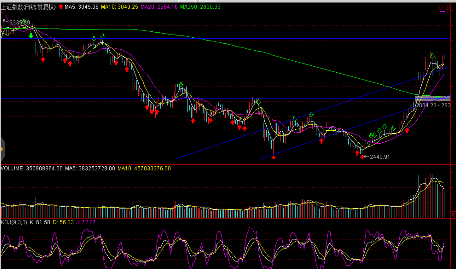Click the small magenta dash marker at top right

point(442,12)
